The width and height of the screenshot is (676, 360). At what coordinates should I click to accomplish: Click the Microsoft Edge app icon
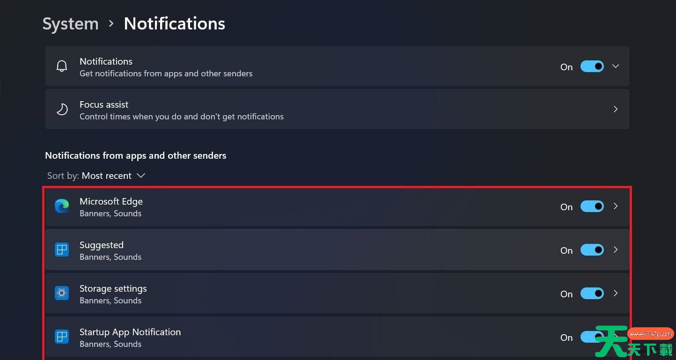click(62, 206)
